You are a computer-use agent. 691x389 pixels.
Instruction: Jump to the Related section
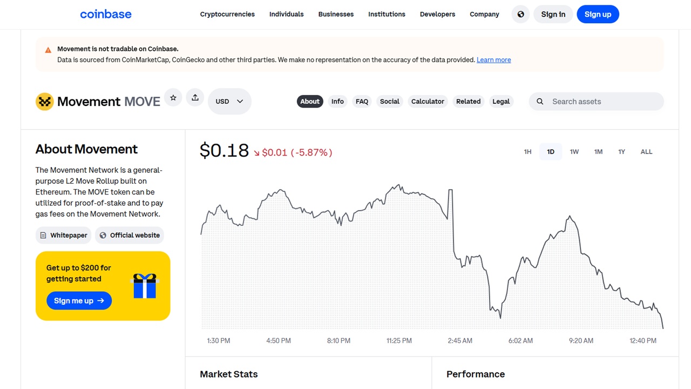(x=468, y=101)
